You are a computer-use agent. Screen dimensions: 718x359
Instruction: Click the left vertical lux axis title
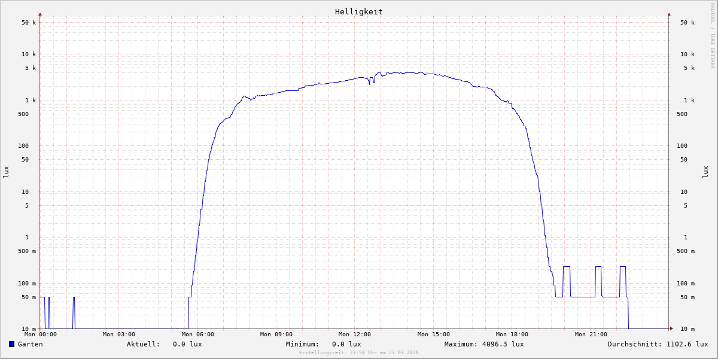[6, 172]
